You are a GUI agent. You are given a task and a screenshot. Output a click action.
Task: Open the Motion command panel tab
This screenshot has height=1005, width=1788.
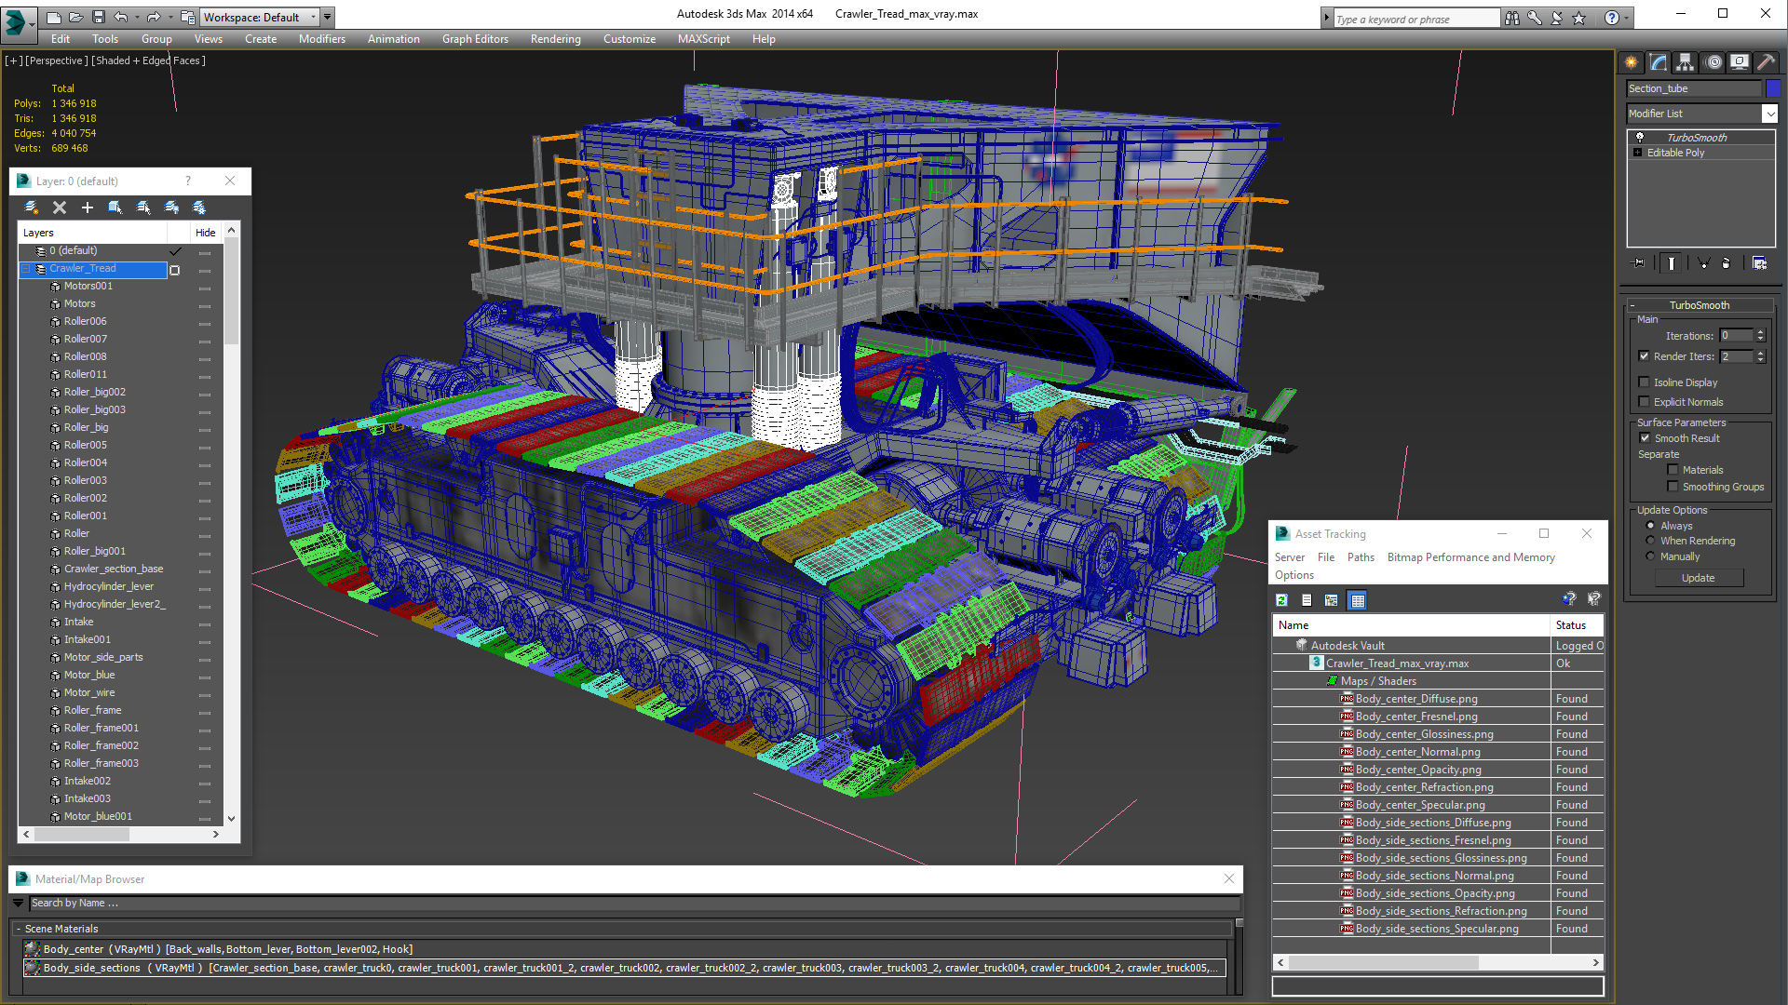[1713, 62]
